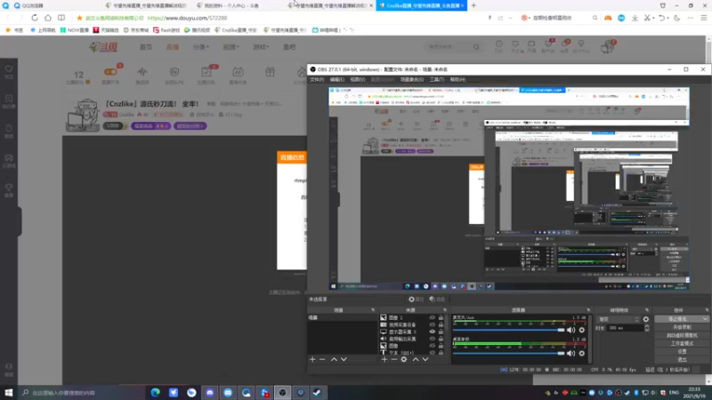712x400 pixels.
Task: Add a new scene in OBS Scenes panel
Action: tap(312, 359)
